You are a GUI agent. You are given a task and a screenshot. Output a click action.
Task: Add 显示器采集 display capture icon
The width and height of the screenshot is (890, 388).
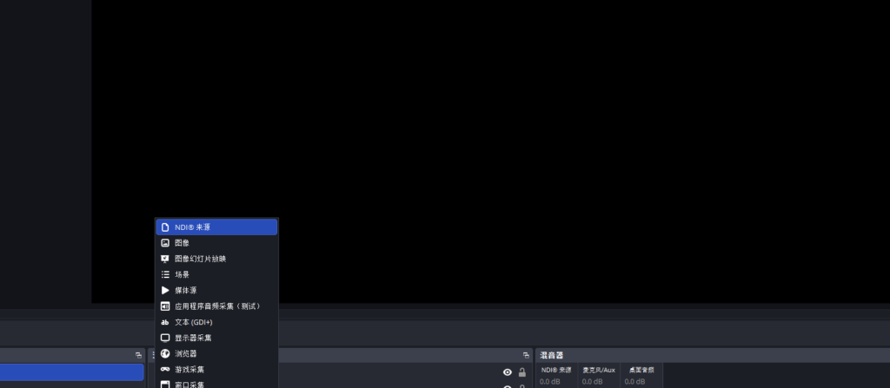click(165, 338)
